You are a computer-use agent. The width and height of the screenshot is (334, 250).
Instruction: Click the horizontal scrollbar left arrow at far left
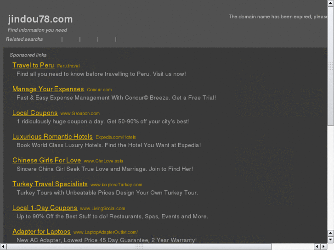(3, 247)
